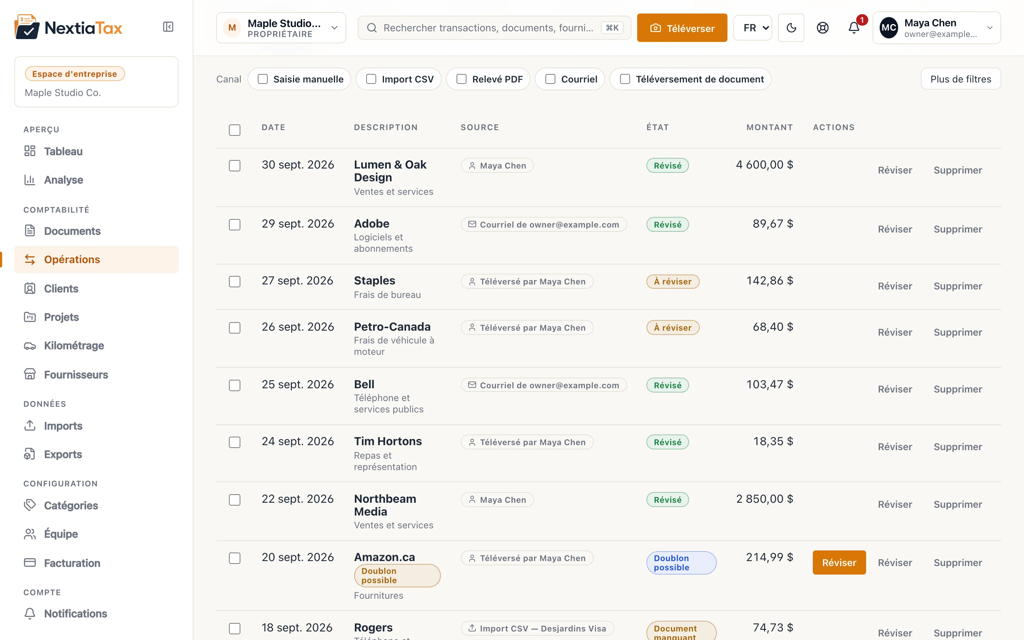
Task: Open the help lifebuoy icon
Action: 822,28
